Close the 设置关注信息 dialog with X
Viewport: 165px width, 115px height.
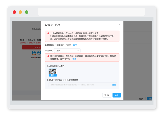(x=120, y=24)
